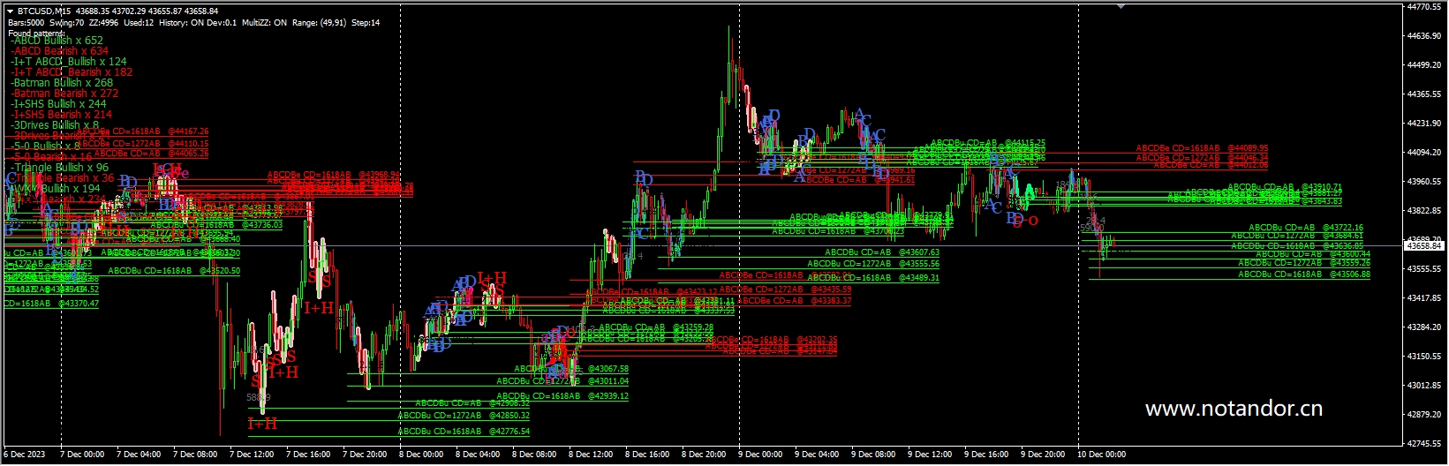
Task: Click the '6 Dec 2023' time axis label
Action: coord(23,455)
